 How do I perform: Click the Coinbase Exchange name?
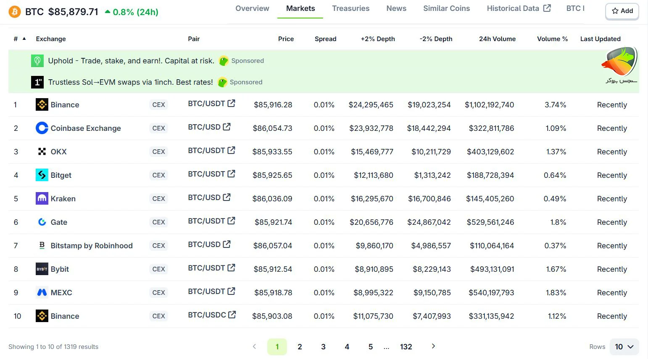86,128
